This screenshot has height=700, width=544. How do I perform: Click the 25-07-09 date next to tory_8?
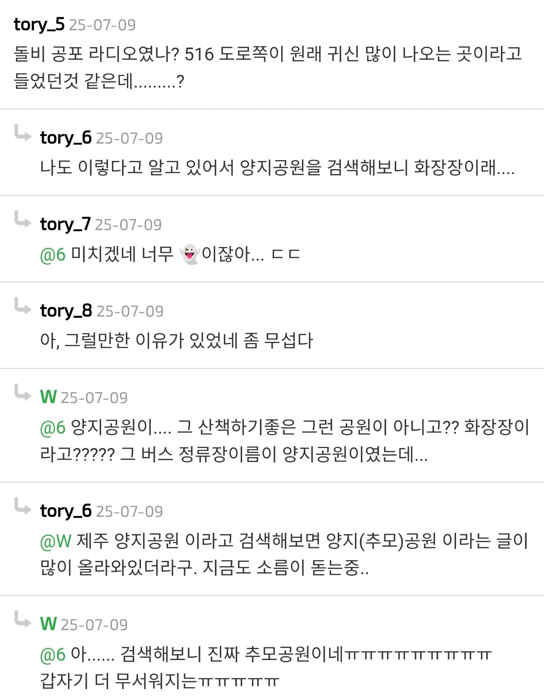[130, 311]
